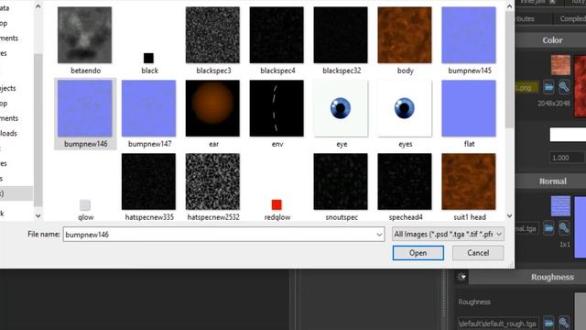Screen dimensions: 586x330
Task: Click the Normal texture preview swatch
Action: click(560, 205)
